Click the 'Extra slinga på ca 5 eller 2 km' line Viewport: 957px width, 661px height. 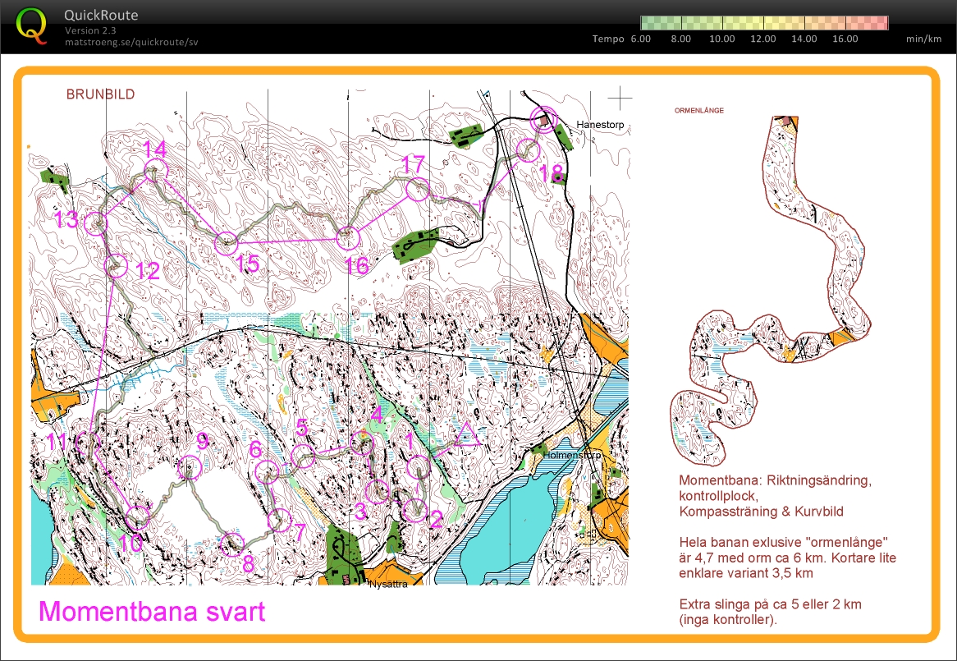click(x=770, y=604)
